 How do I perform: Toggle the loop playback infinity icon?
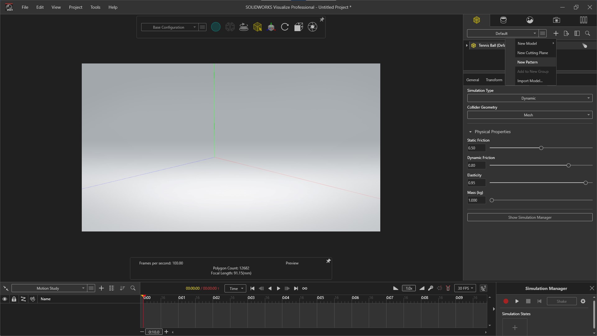click(305, 288)
